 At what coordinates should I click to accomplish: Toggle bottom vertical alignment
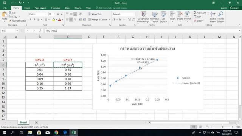[x=75, y=14]
